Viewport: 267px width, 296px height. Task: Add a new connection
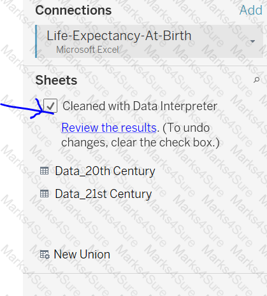pos(251,10)
